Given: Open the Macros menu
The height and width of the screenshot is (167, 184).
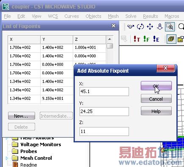Looking at the screenshot, I should pyautogui.click(x=172, y=16).
